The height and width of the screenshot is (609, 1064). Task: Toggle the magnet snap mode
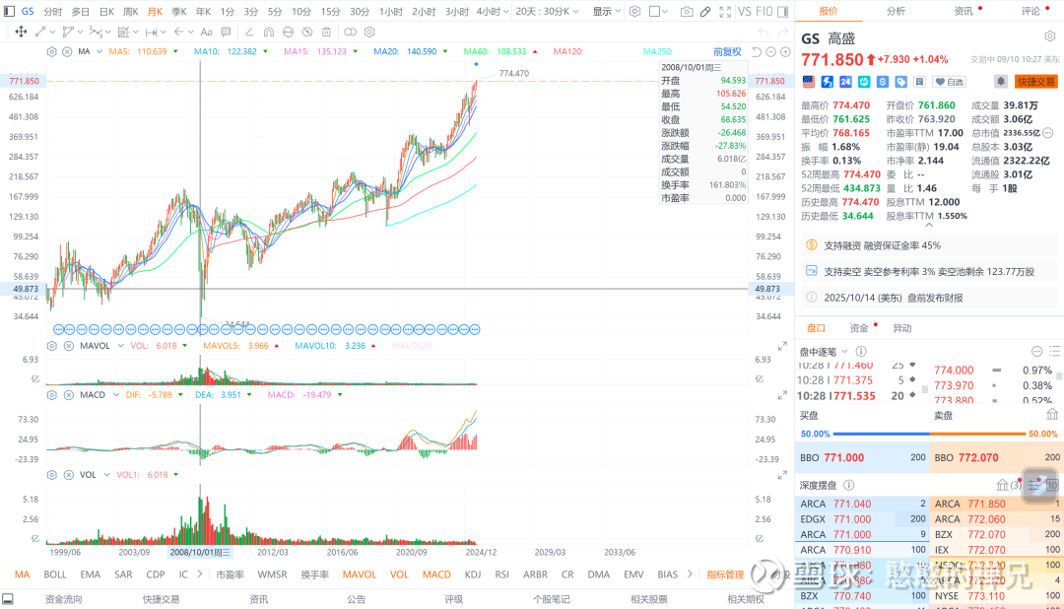coord(269,32)
